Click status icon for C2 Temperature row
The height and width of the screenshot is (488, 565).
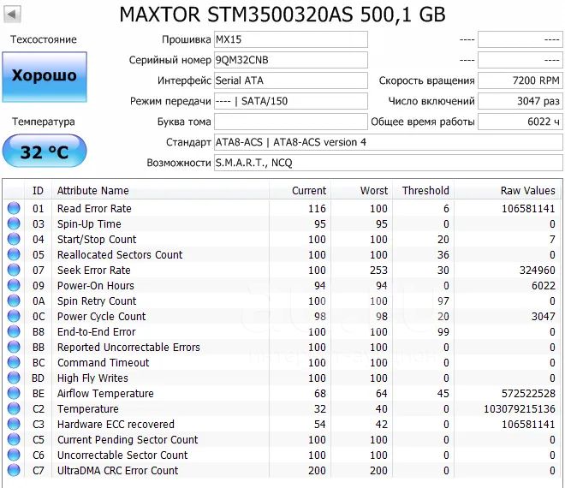14,408
